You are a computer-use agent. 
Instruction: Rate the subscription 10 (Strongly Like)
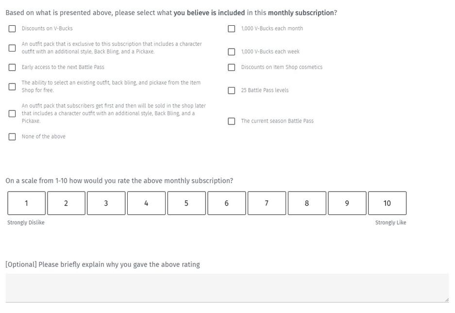tap(387, 203)
